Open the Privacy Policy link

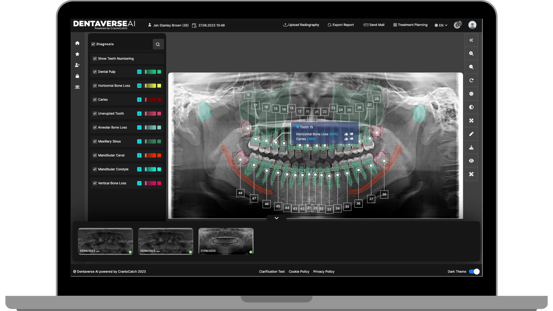(324, 272)
